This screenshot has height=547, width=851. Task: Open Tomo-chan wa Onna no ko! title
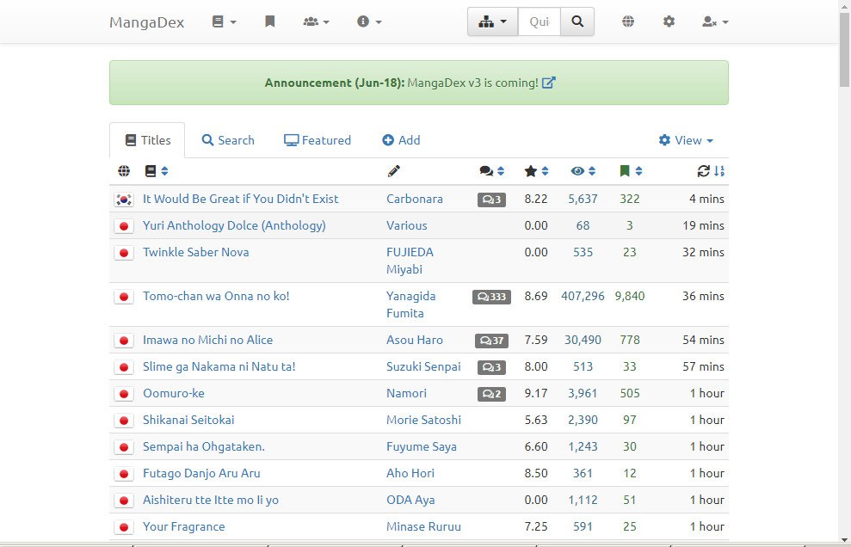click(216, 296)
